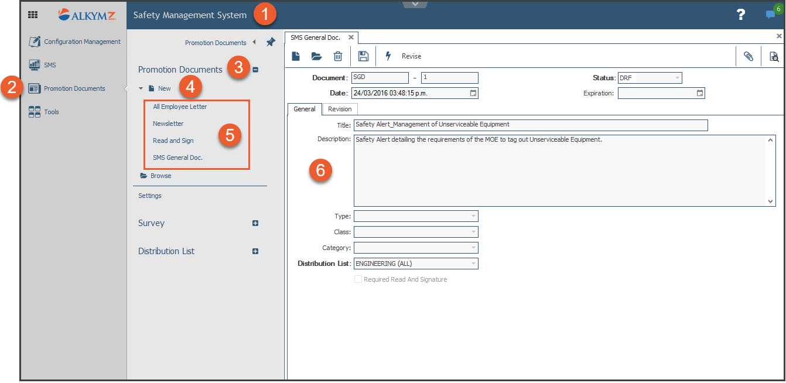Screen dimensions: 786x383
Task: Click the Title input field
Action: point(531,125)
